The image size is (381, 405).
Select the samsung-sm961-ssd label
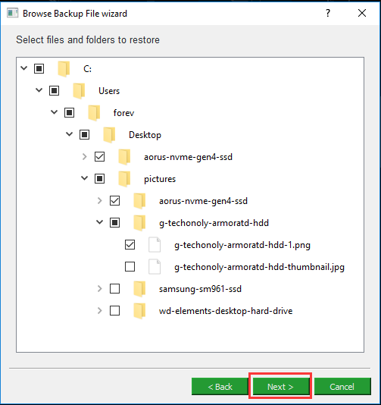[200, 289]
